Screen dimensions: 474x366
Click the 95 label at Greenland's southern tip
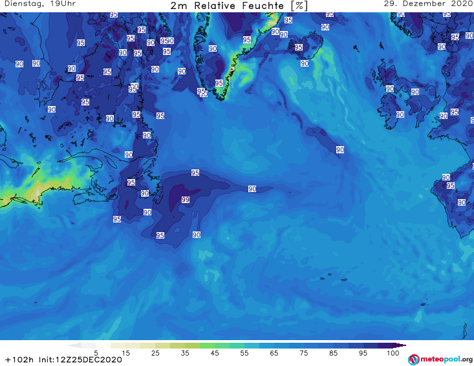point(219,83)
